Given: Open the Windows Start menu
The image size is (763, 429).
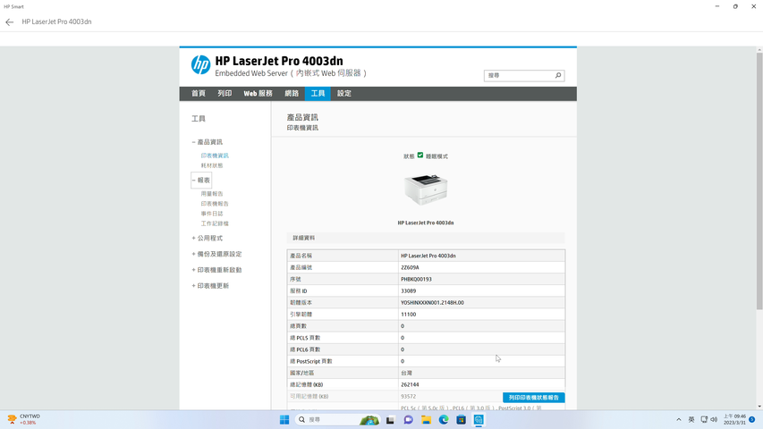Looking at the screenshot, I should click(x=284, y=420).
